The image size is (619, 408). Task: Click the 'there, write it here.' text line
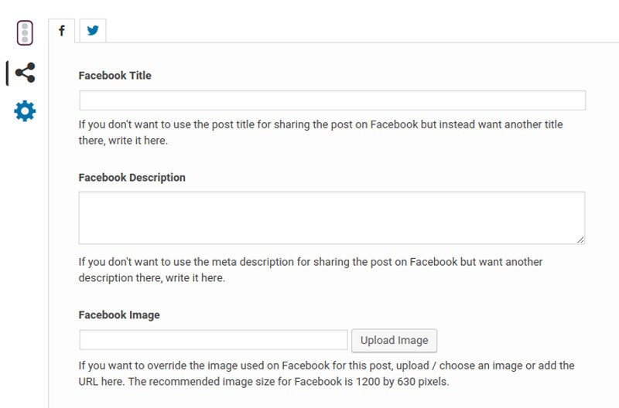(x=123, y=141)
